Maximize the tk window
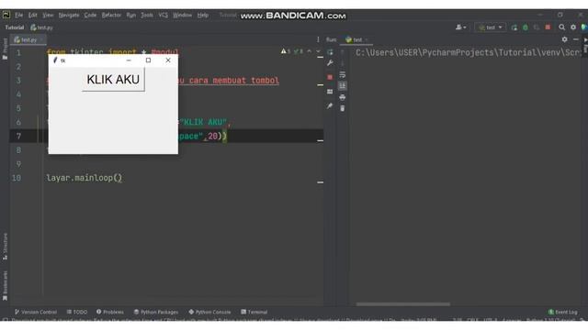The width and height of the screenshot is (588, 330). tap(149, 60)
